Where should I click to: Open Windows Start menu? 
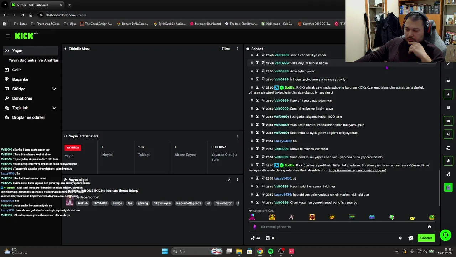[x=165, y=251]
